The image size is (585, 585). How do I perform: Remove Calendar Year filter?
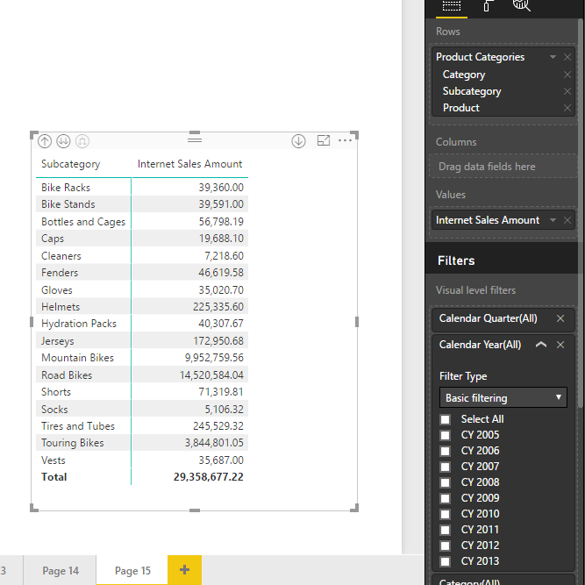pyautogui.click(x=560, y=345)
